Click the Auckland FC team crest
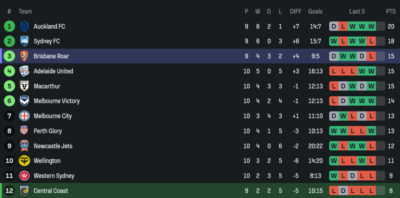The image size is (400, 198). (24, 26)
